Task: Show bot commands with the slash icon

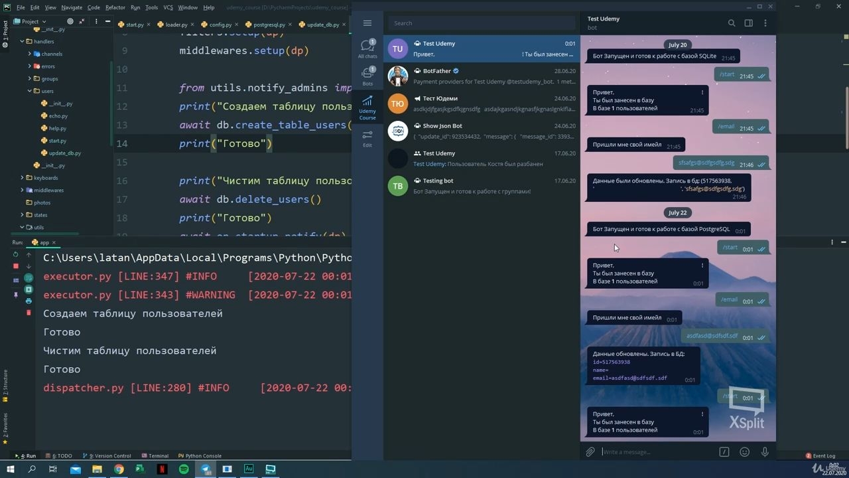Action: (x=724, y=452)
